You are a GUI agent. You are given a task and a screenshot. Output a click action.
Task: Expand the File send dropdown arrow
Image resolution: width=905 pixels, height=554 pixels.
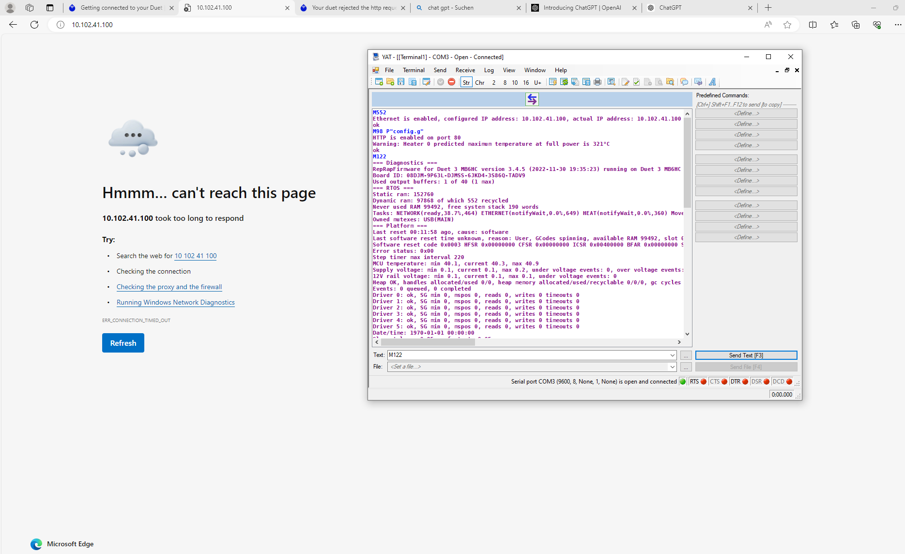[673, 367]
